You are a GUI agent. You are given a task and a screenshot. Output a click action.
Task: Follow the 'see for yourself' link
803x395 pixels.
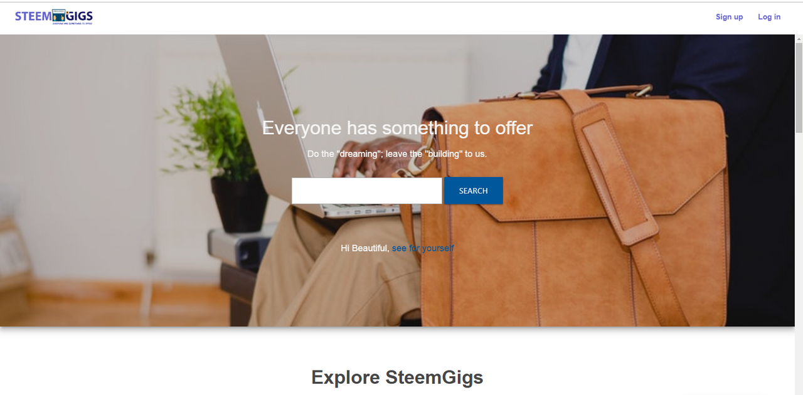pos(423,248)
